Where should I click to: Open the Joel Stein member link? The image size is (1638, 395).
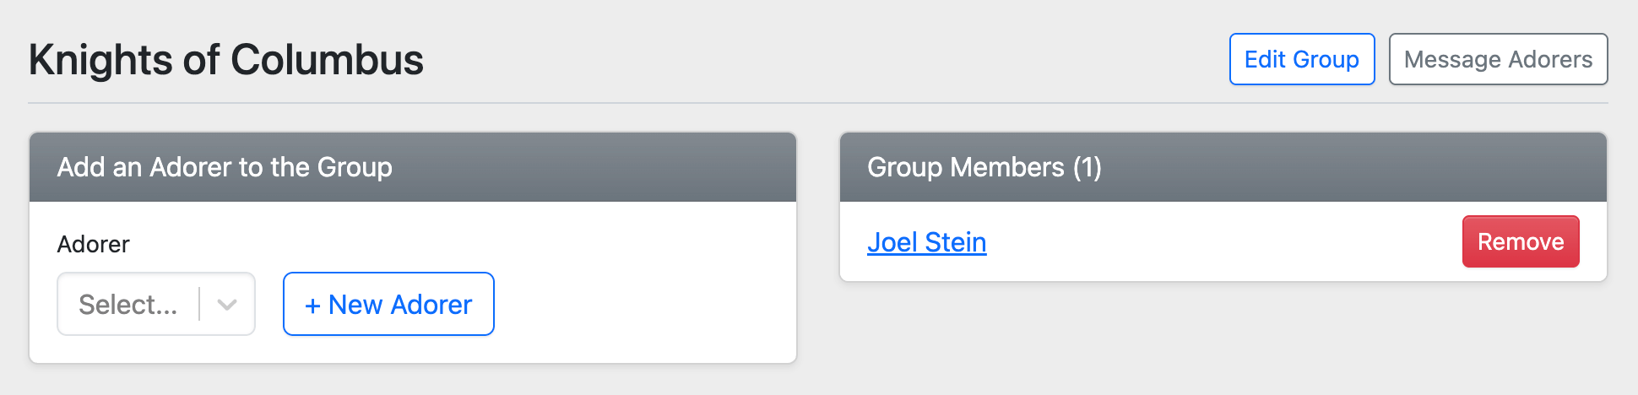(926, 242)
